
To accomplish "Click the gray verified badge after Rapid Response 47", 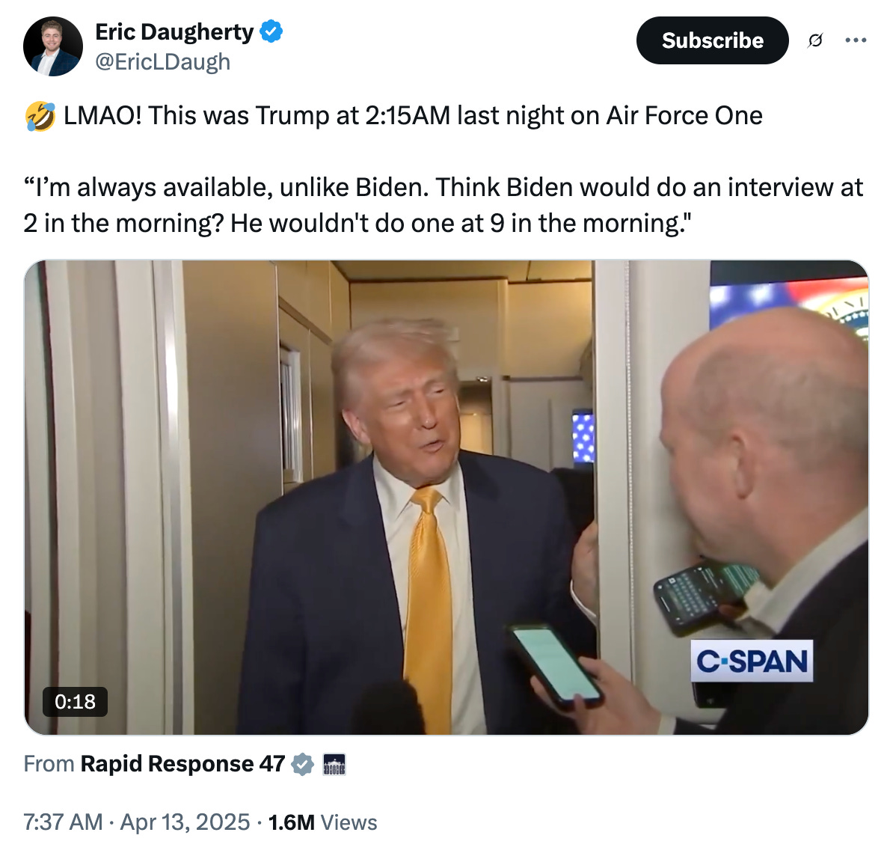I will pyautogui.click(x=302, y=764).
